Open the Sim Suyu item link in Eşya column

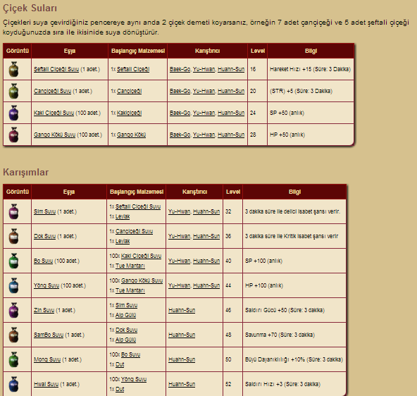[x=44, y=211]
